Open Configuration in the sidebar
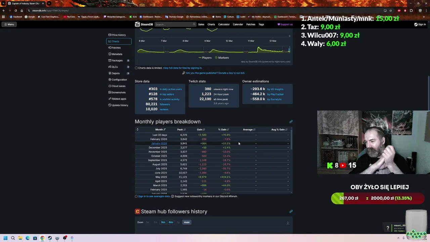The image size is (430, 242). 119,80
